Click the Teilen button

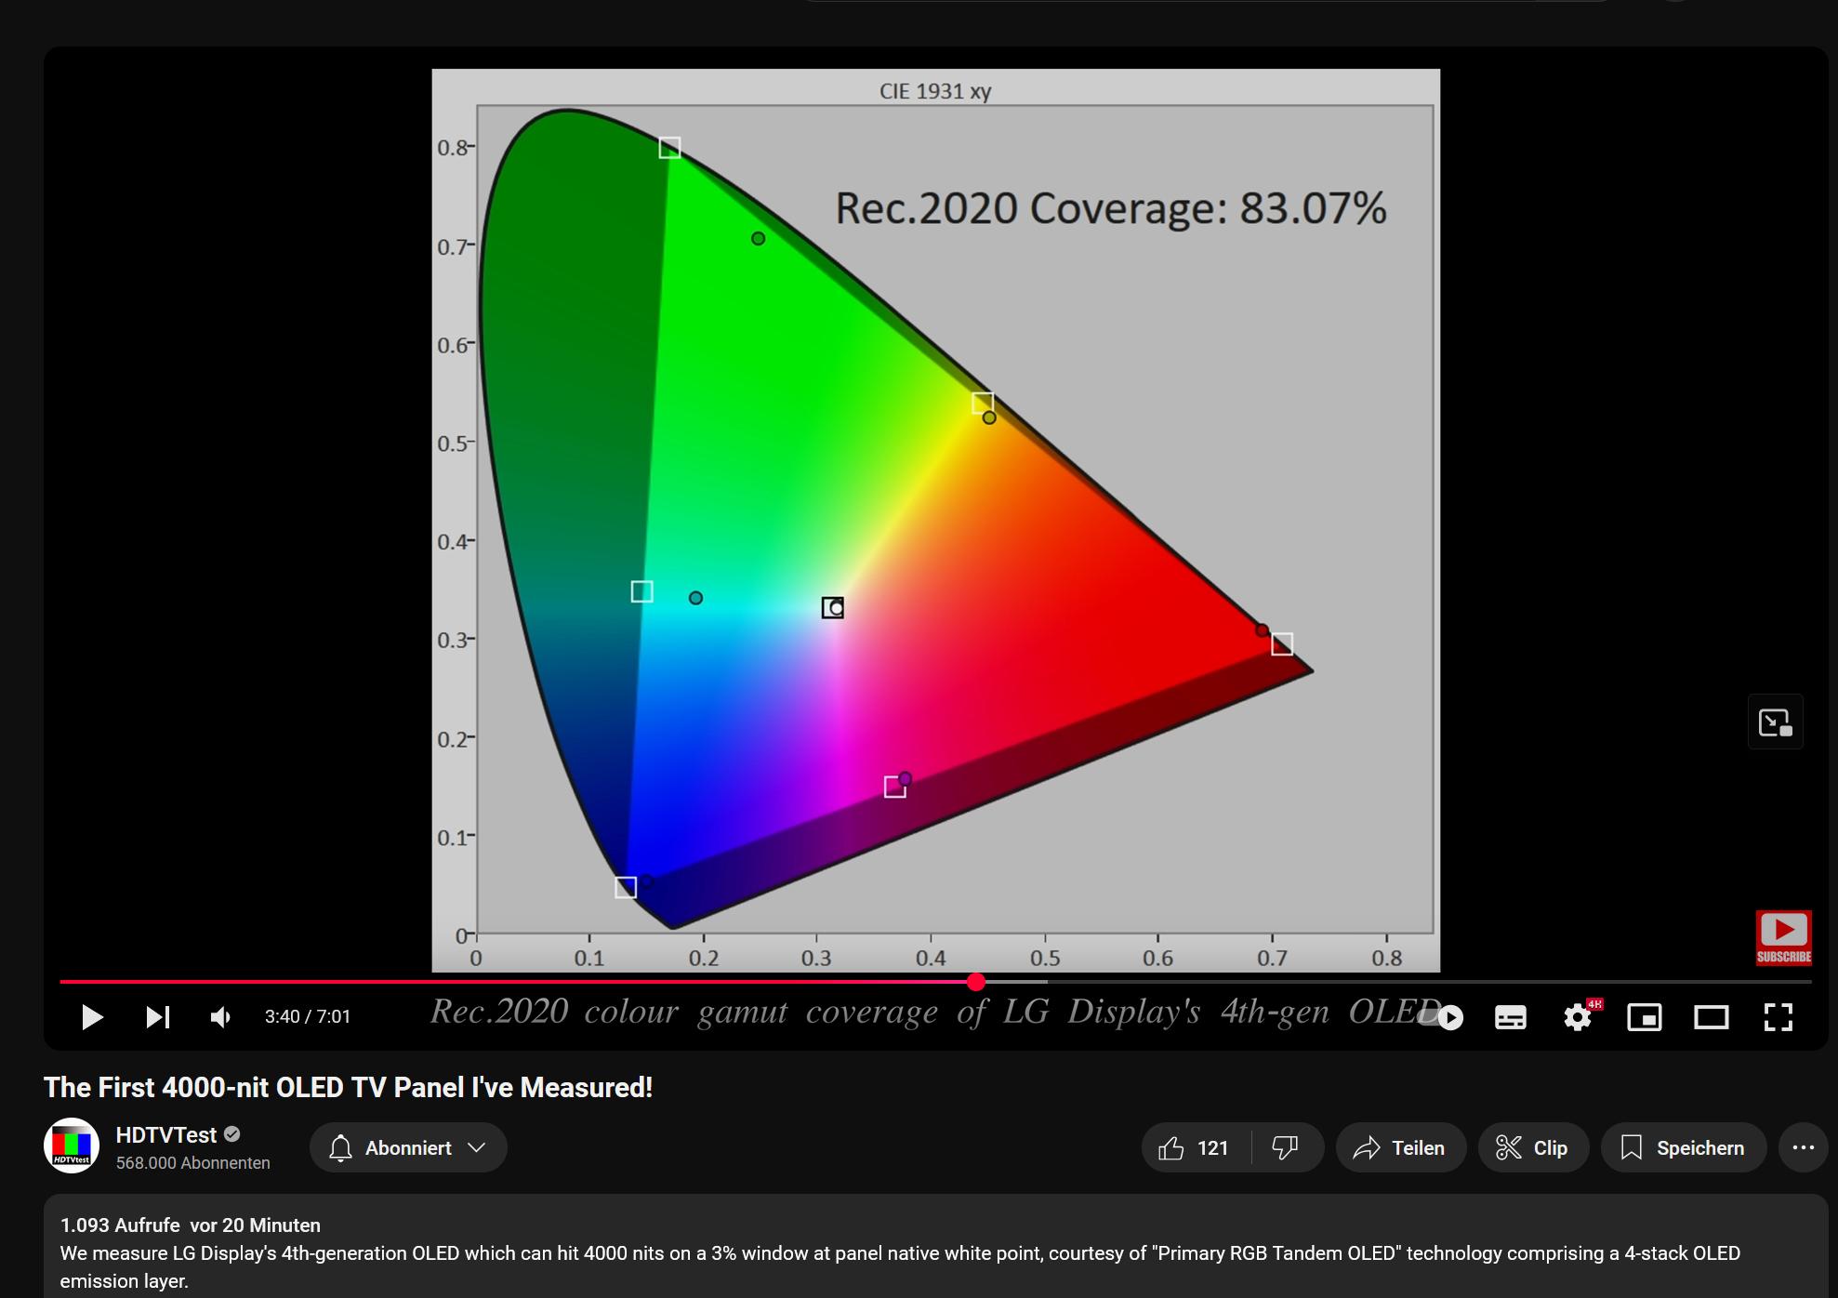click(1400, 1146)
